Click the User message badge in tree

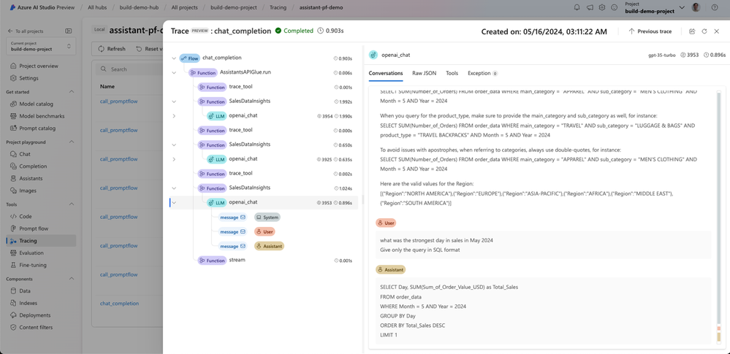[x=265, y=231]
